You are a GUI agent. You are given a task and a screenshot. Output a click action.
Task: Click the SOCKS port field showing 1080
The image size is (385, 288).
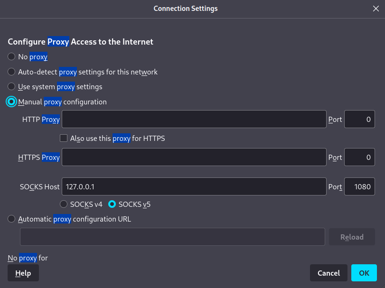pyautogui.click(x=359, y=187)
